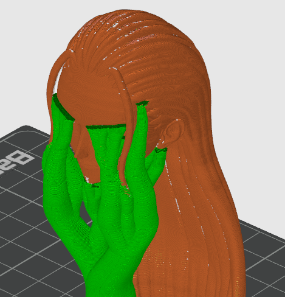Select the dark green support tip near the temple
The width and height of the screenshot is (285, 297).
coord(143,103)
